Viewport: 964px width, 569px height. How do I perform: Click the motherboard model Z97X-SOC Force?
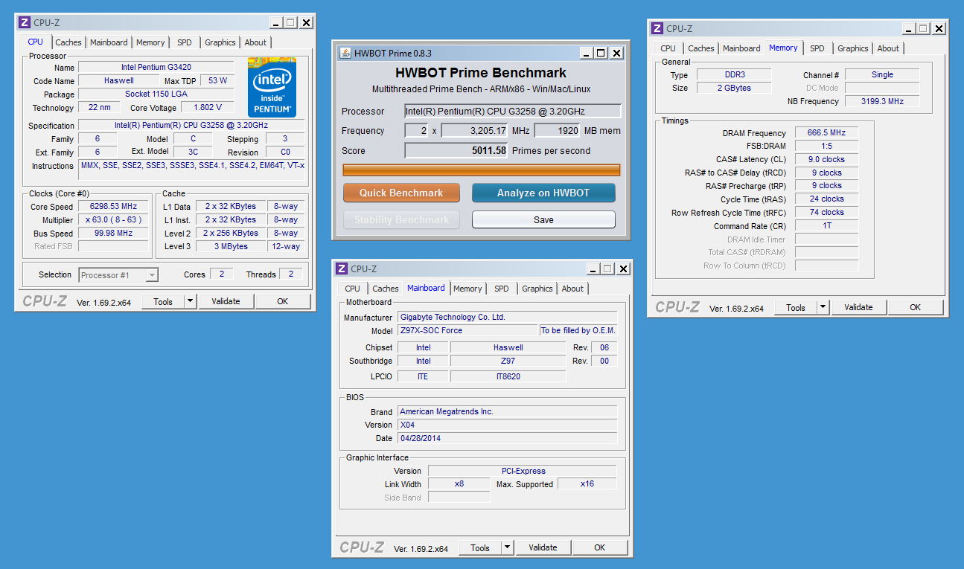tap(467, 330)
